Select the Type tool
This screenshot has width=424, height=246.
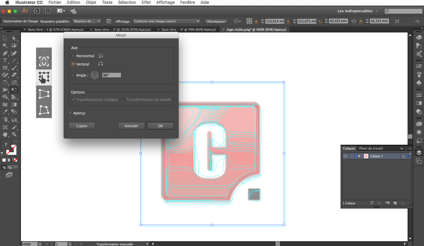[5, 60]
